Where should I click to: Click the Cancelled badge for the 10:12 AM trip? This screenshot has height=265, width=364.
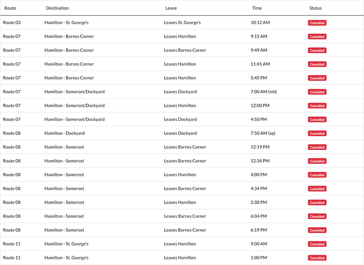pyautogui.click(x=317, y=23)
